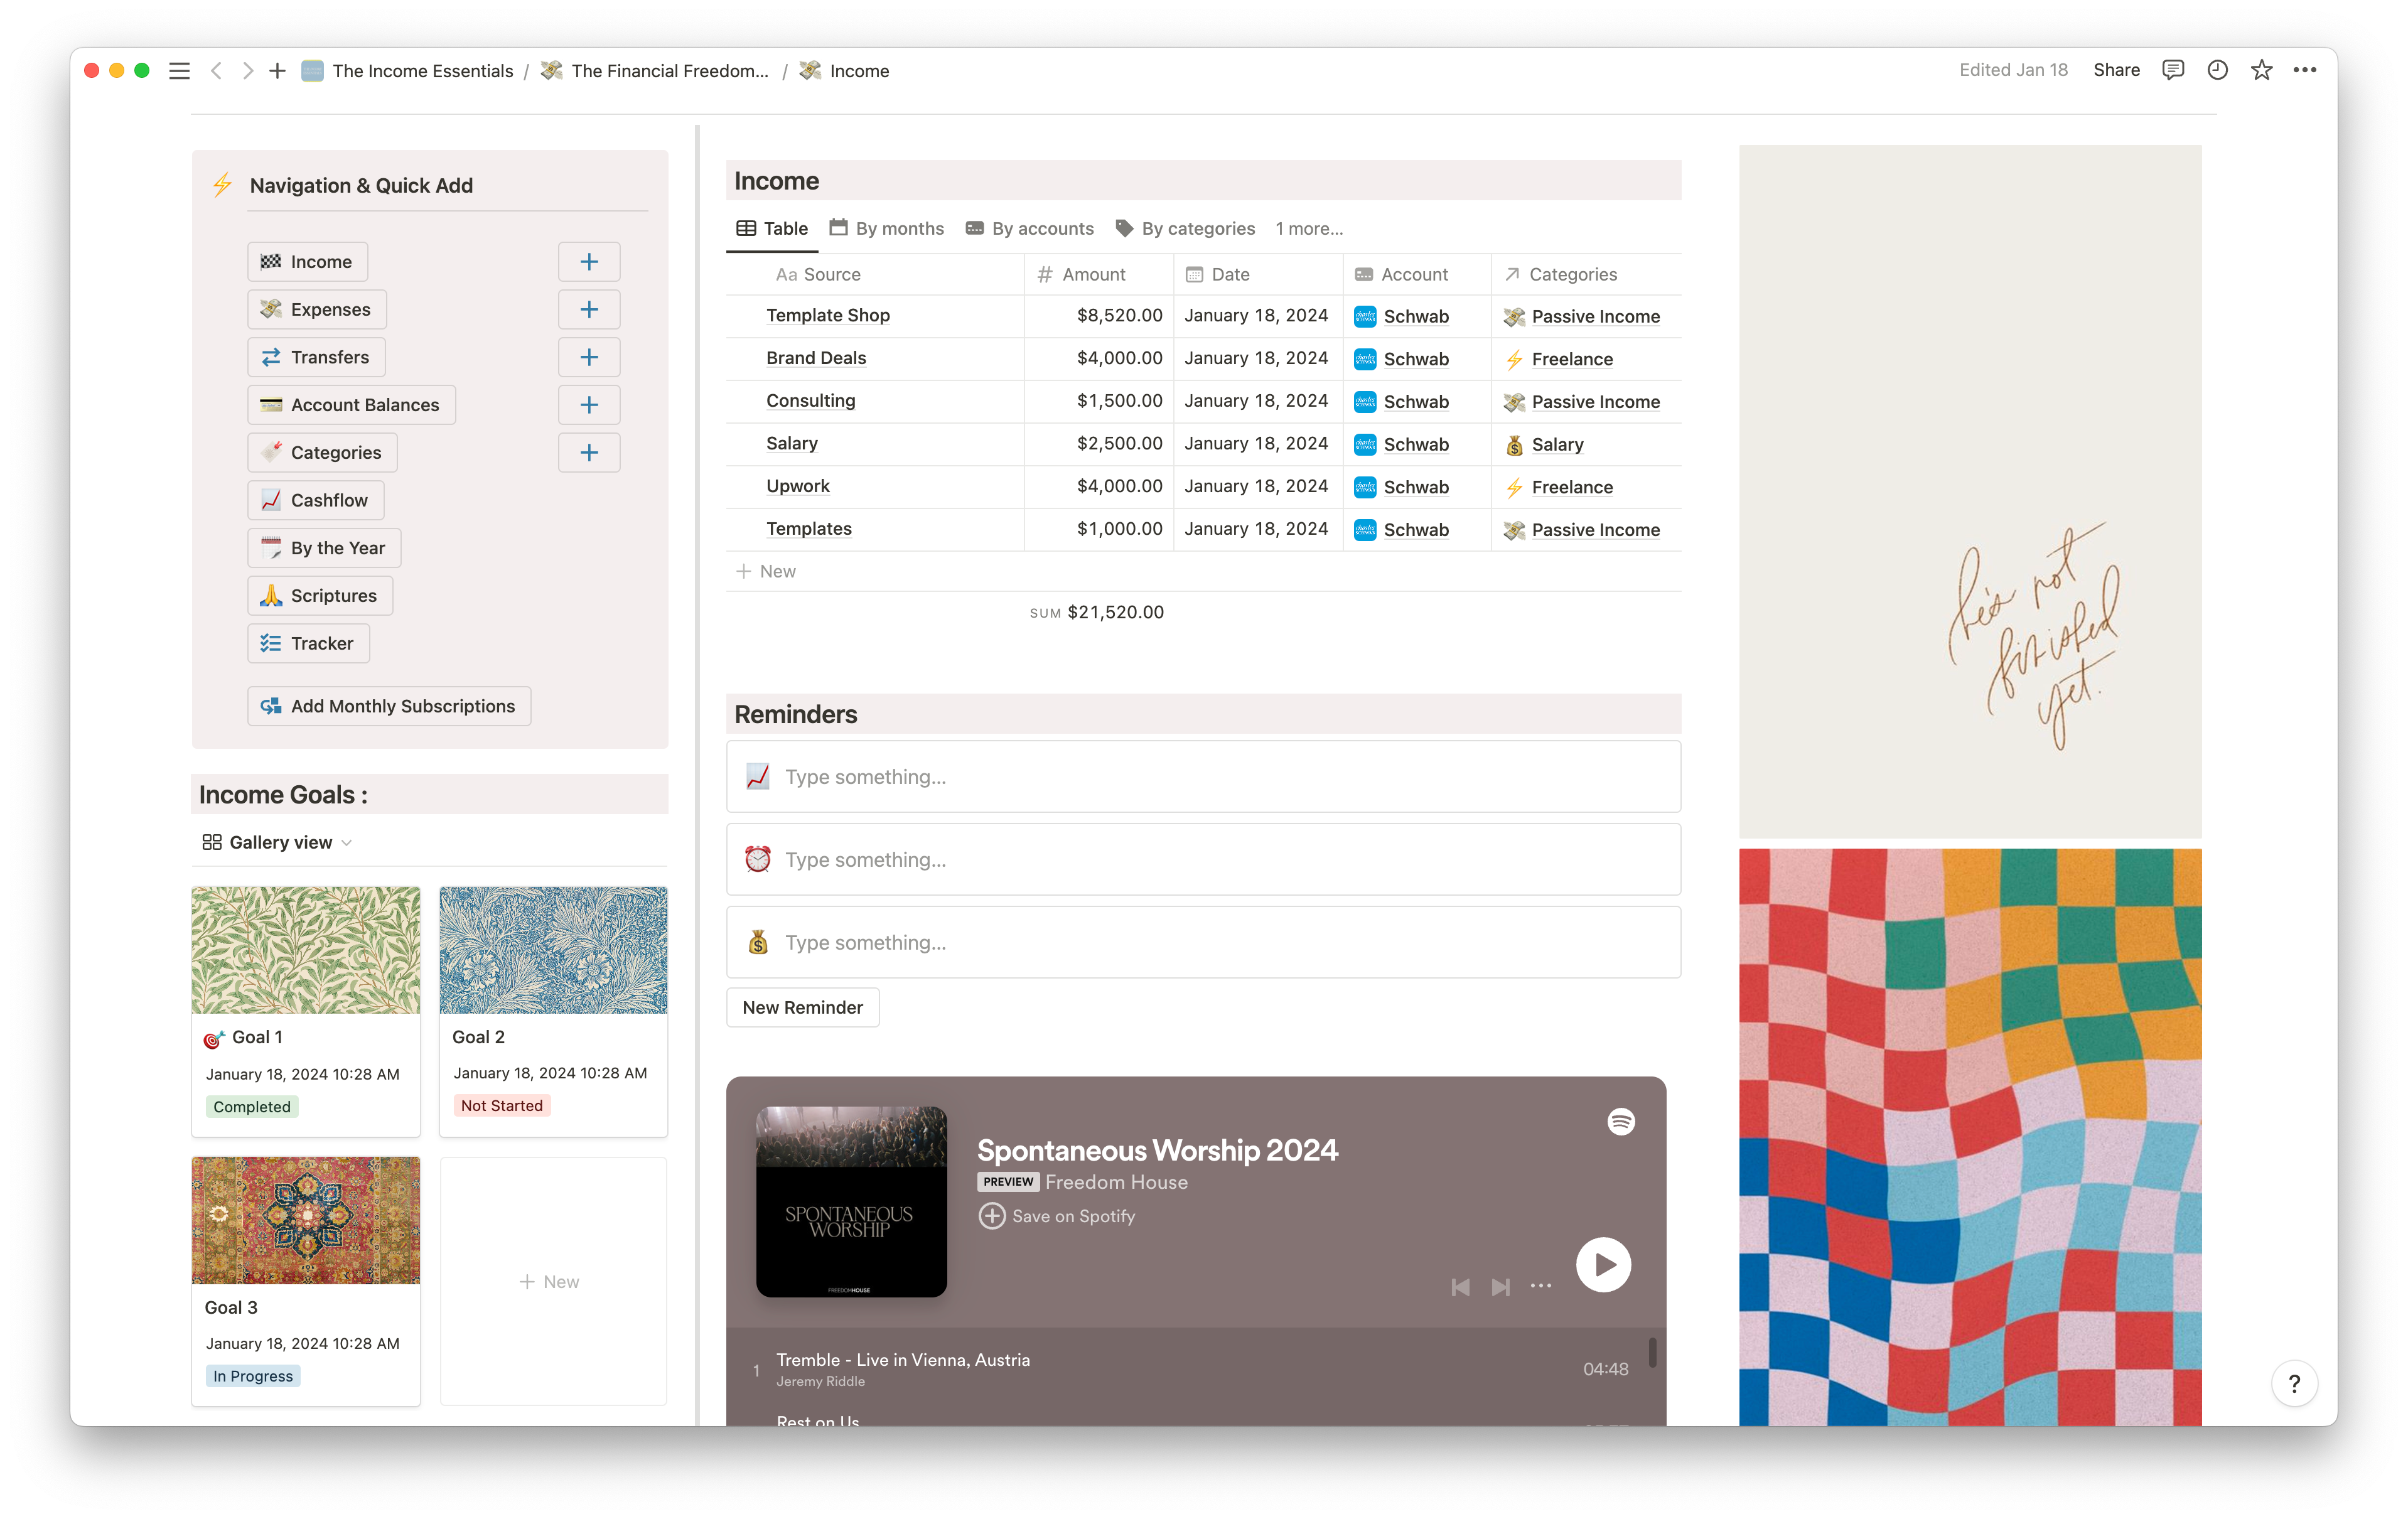Open the comments icon in the top bar

pos(2172,70)
